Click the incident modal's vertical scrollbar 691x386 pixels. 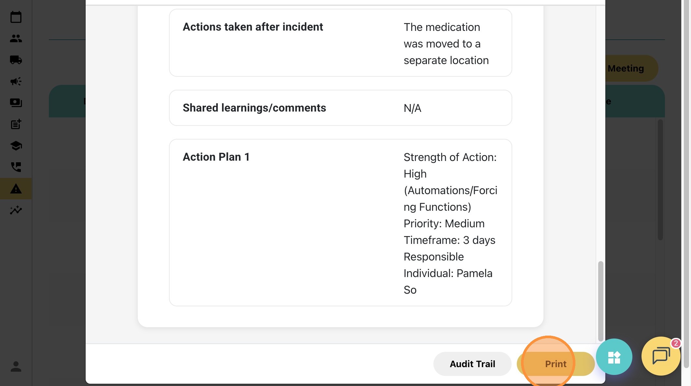pos(600,300)
